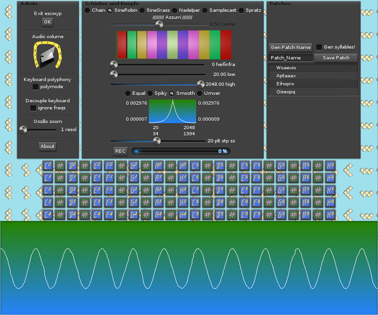Start recording with the REC button
This screenshot has height=315, width=378.
[x=120, y=151]
